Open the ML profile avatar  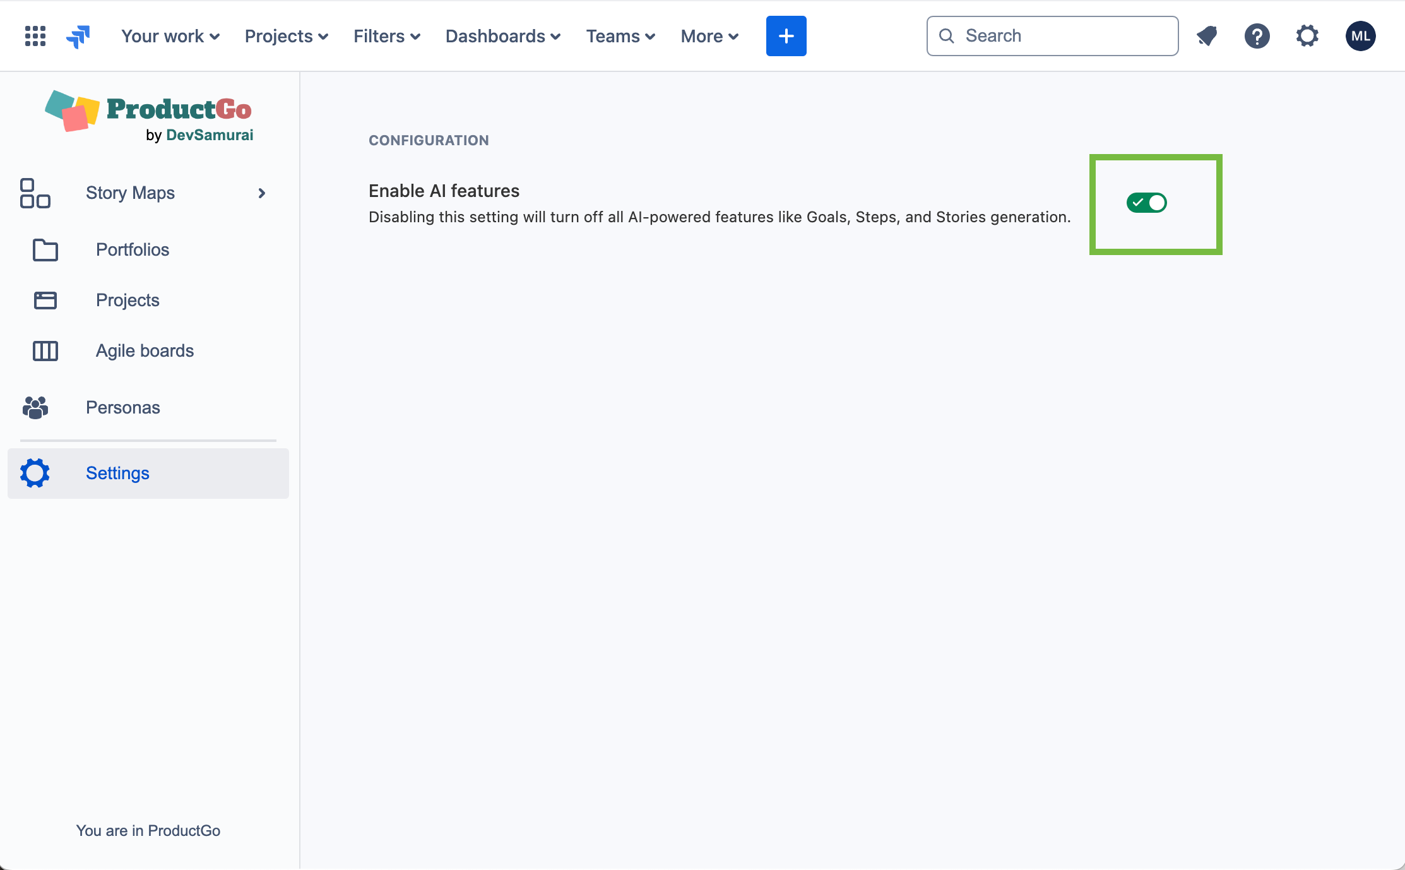tap(1360, 36)
